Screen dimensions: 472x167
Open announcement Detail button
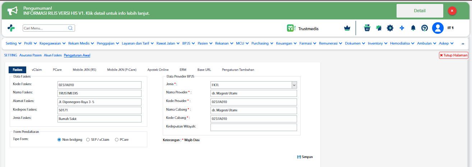(x=420, y=11)
